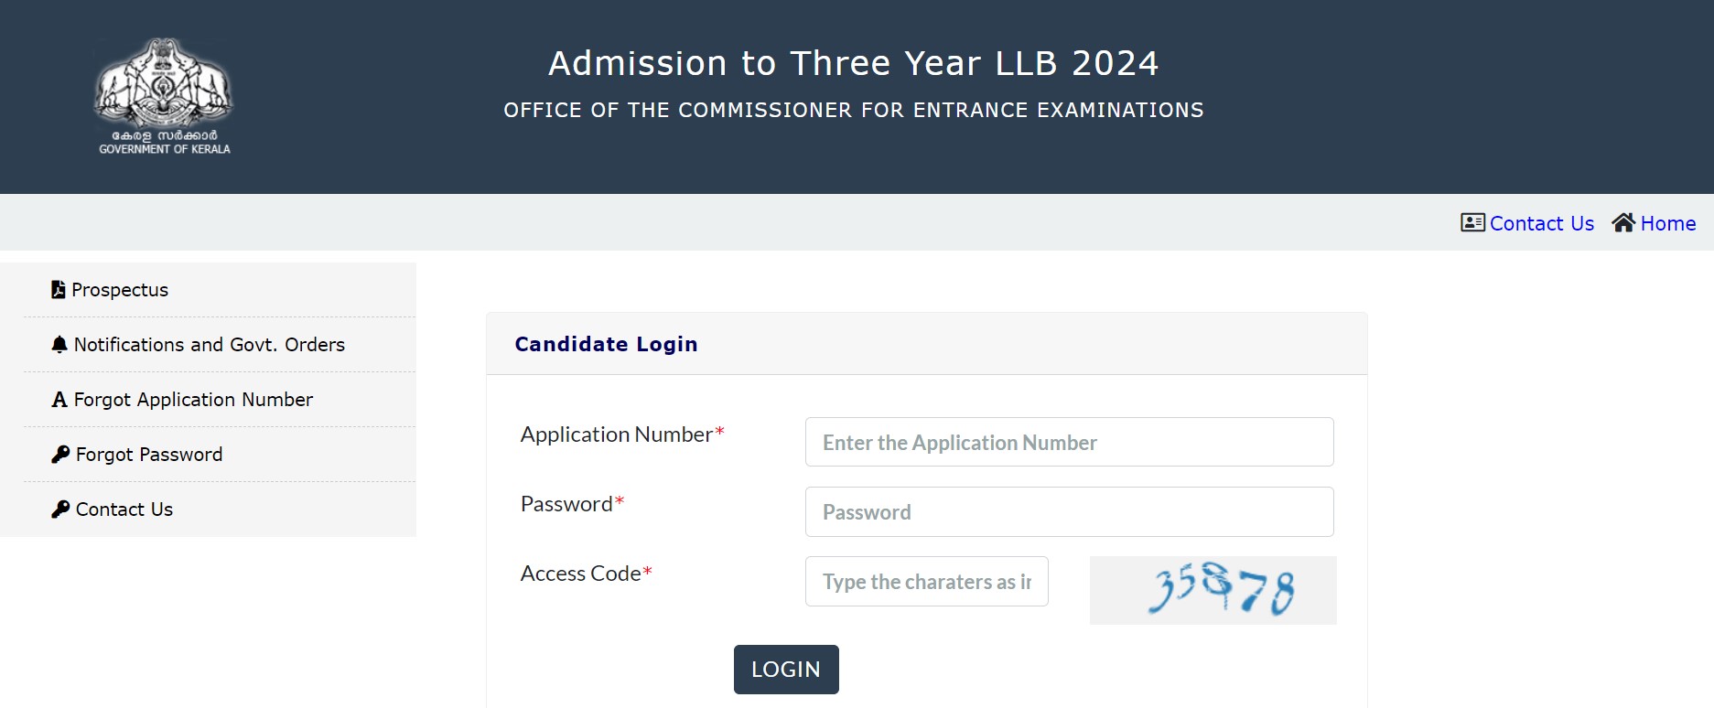
Task: Click the key icon beside Forgot Password
Action: [60, 455]
